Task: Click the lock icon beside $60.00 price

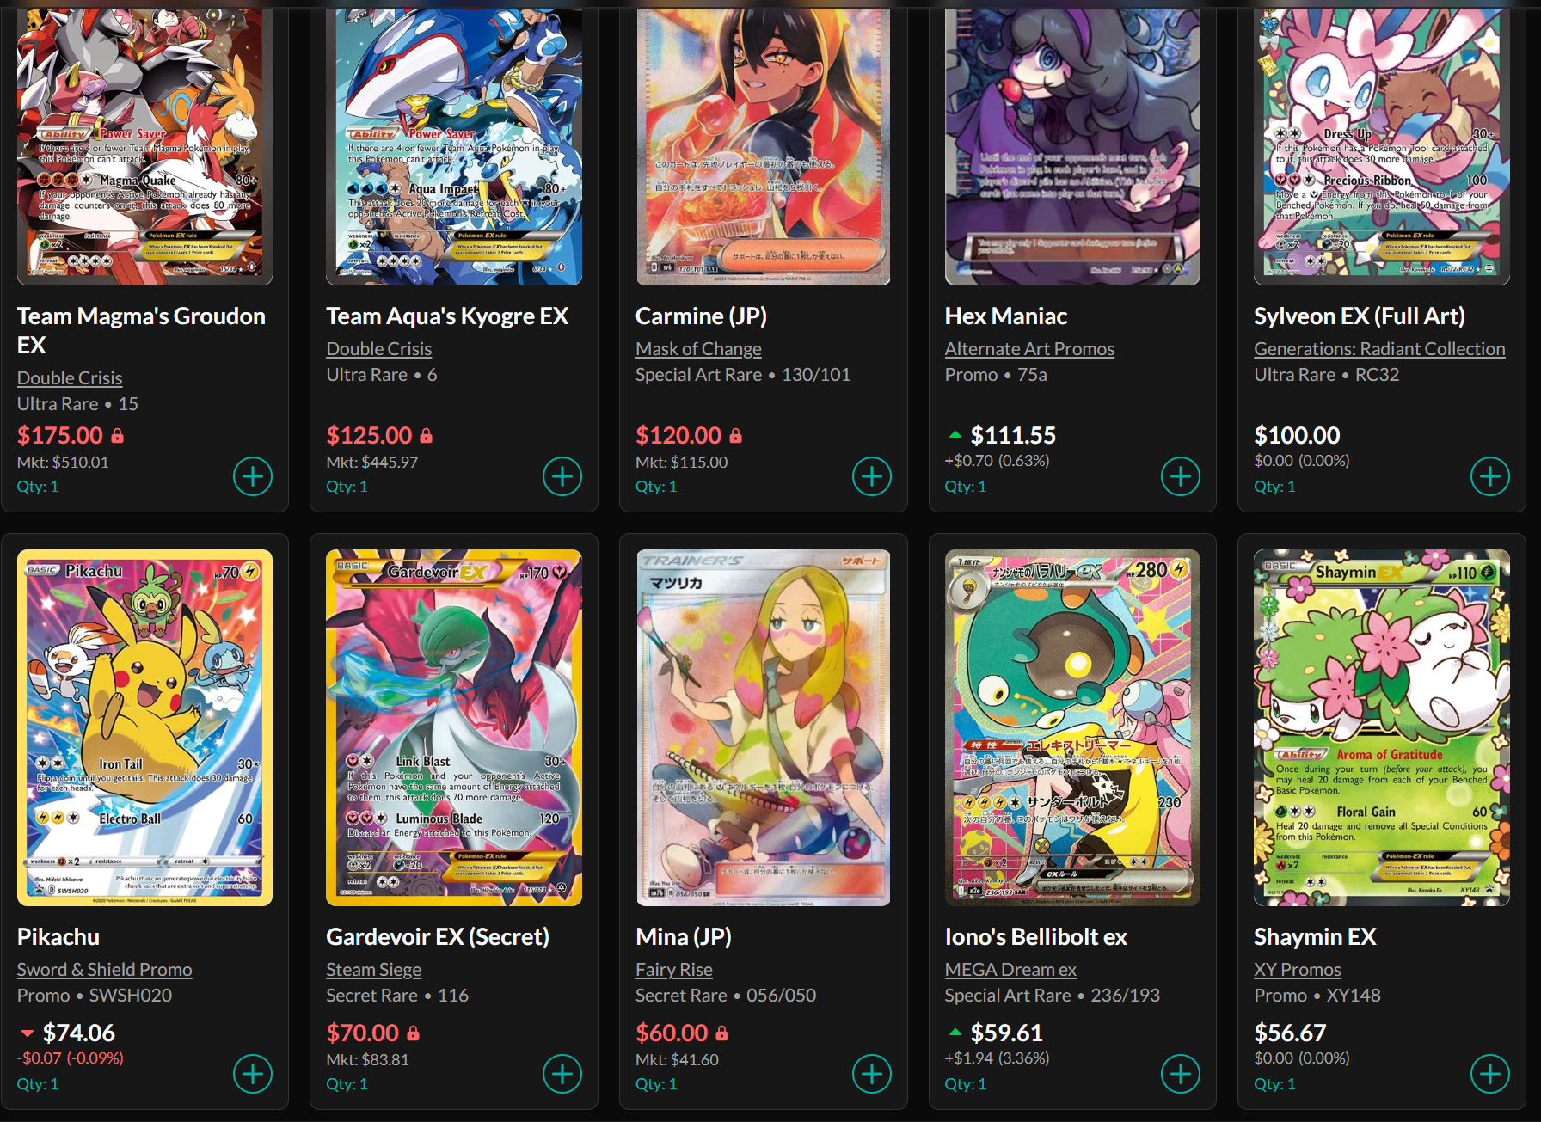Action: [x=721, y=1033]
